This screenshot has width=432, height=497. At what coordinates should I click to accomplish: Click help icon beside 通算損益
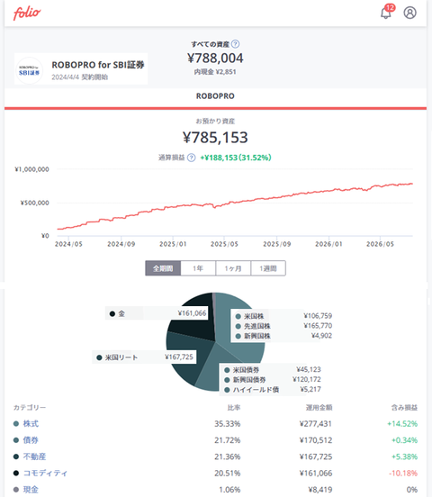[x=191, y=158]
